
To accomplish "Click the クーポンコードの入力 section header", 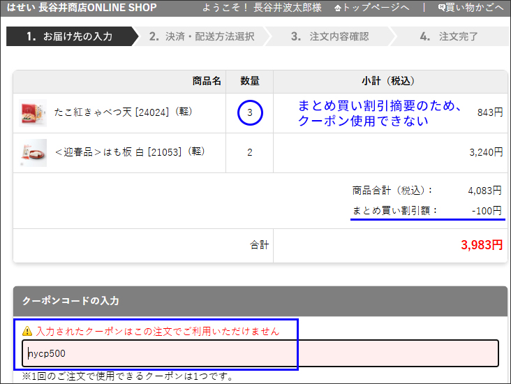I will 260,301.
